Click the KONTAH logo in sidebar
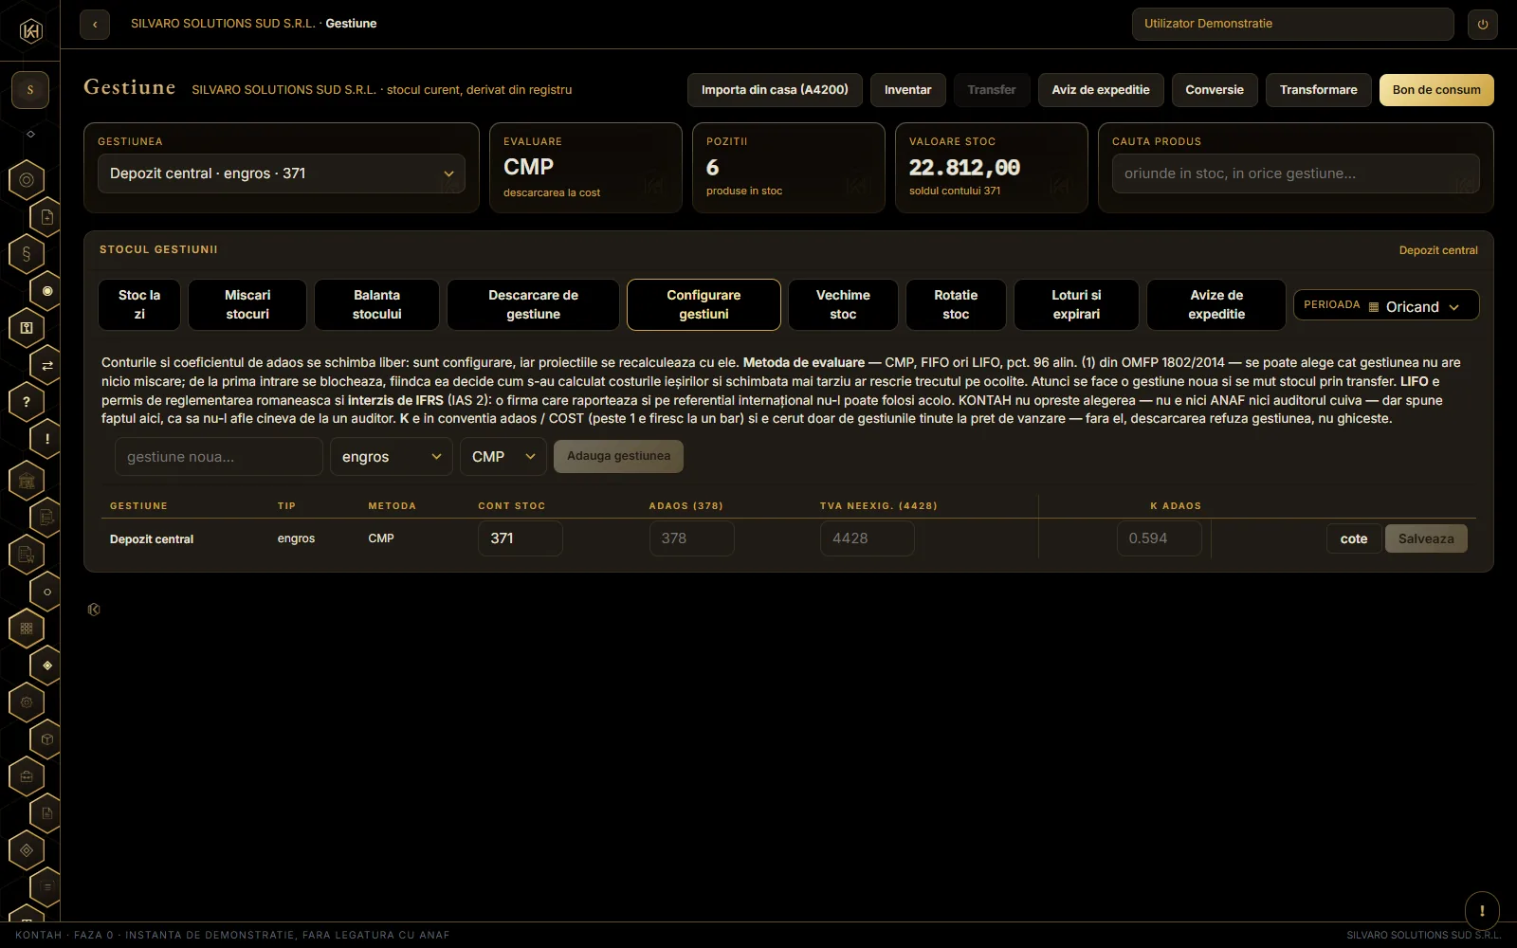 tap(30, 30)
